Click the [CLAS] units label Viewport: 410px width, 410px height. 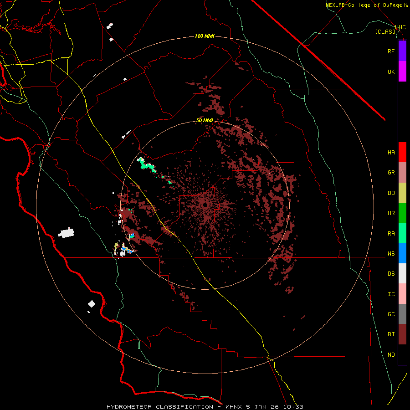(x=385, y=31)
